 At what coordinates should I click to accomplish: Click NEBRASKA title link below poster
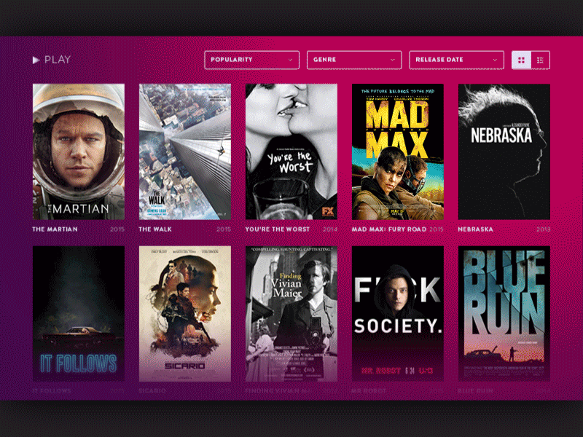(x=476, y=229)
